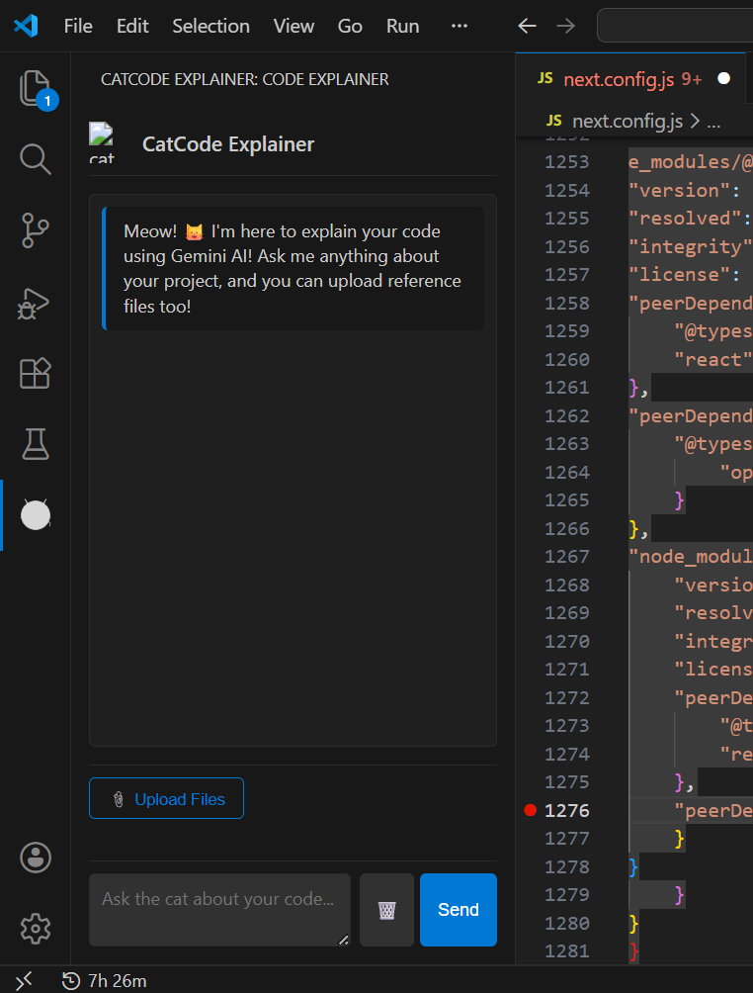Screen dimensions: 753x993
Task: Click the Upload Files button
Action: pyautogui.click(x=166, y=799)
